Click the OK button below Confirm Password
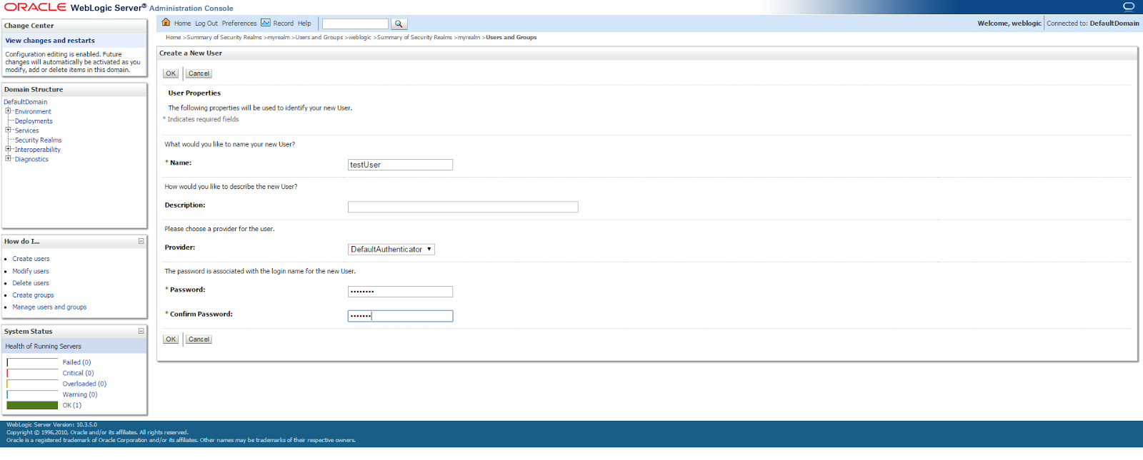 [x=171, y=339]
